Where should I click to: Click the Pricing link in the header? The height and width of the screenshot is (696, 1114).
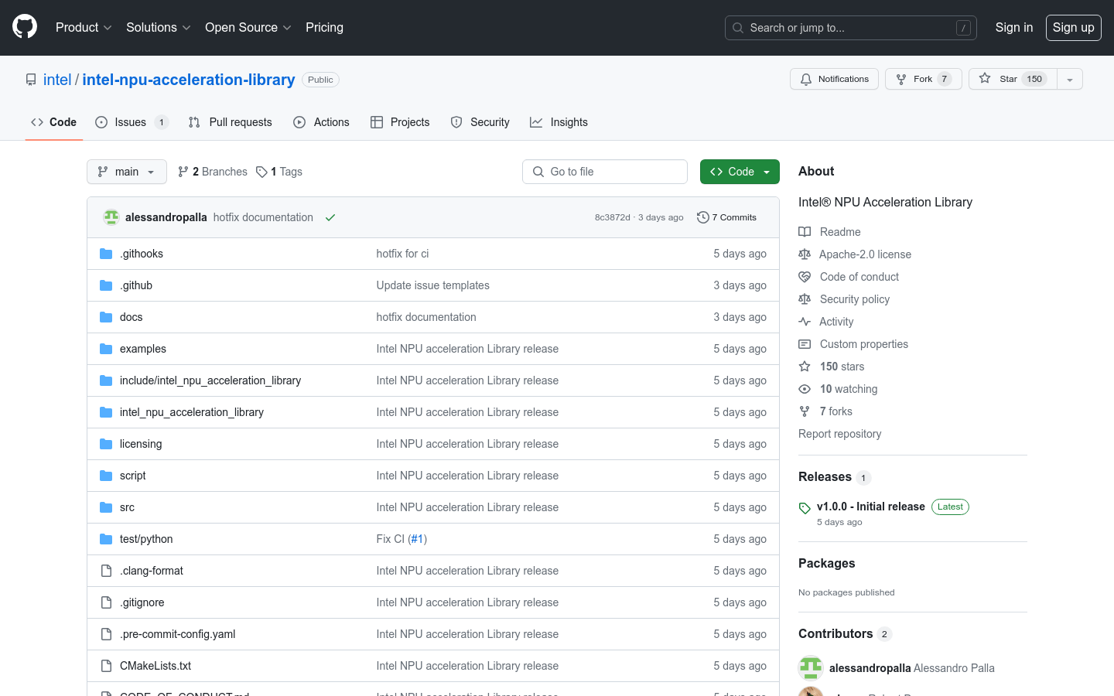click(324, 27)
